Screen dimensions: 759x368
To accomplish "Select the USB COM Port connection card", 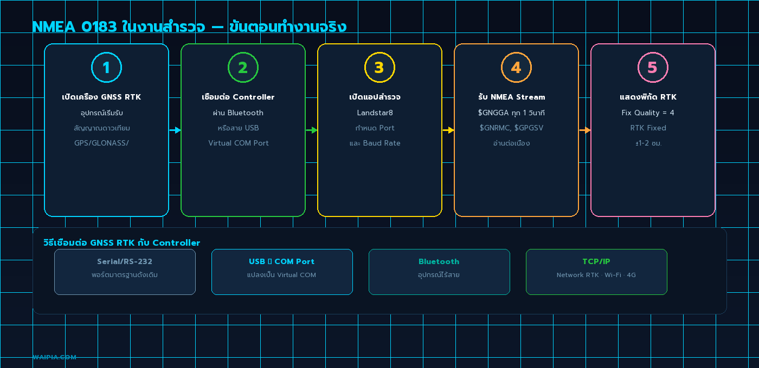I will click(282, 272).
